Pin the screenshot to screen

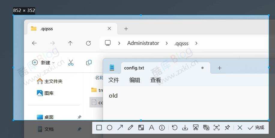pos(227,128)
